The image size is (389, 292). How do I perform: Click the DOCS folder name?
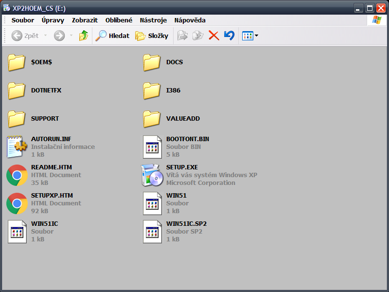175,62
